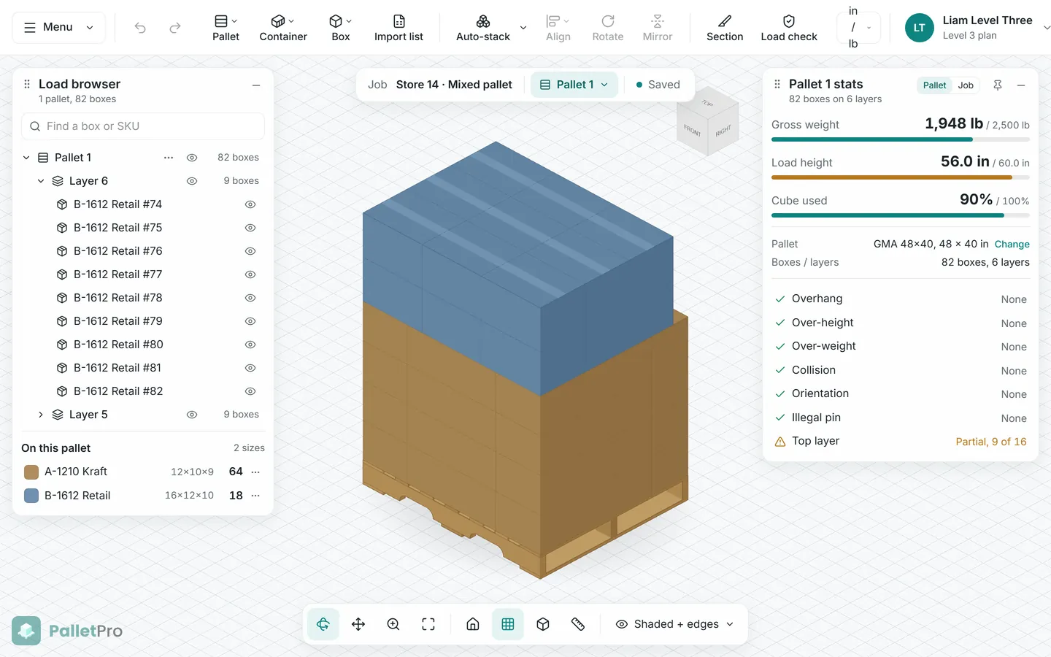Toggle the floor grid display
The width and height of the screenshot is (1051, 657).
tap(508, 624)
